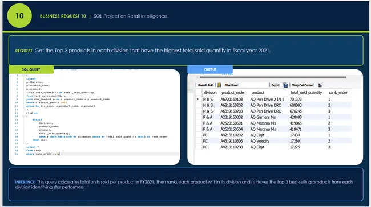Click code line 11 with the group by clause
This screenshot has height=207, width=371.
pyautogui.click(x=61, y=106)
